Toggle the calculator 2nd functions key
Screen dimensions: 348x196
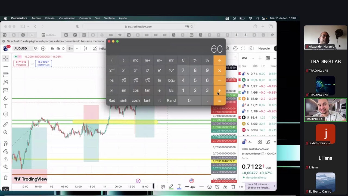112,70
